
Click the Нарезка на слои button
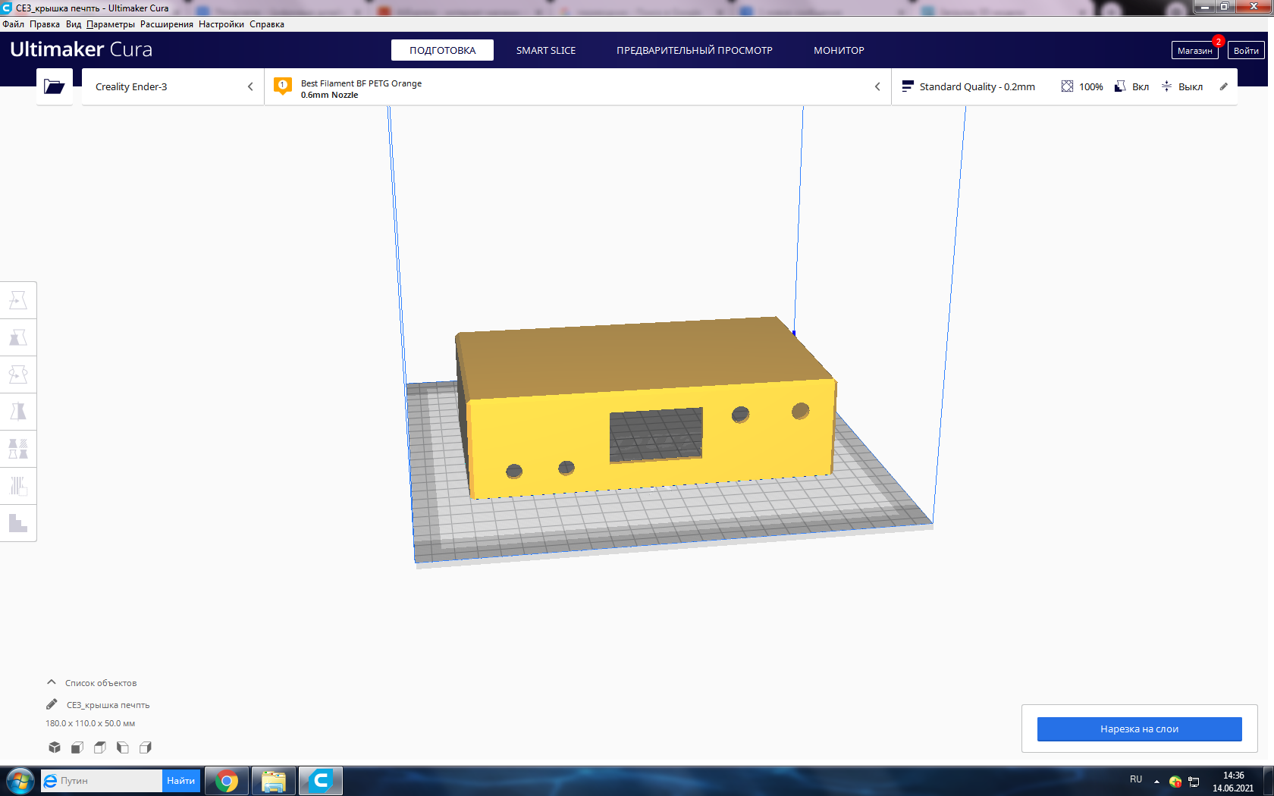click(1139, 729)
